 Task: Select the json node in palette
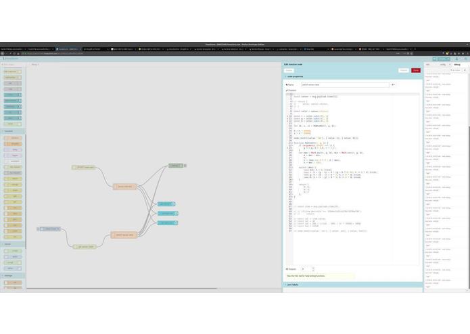pos(13,220)
